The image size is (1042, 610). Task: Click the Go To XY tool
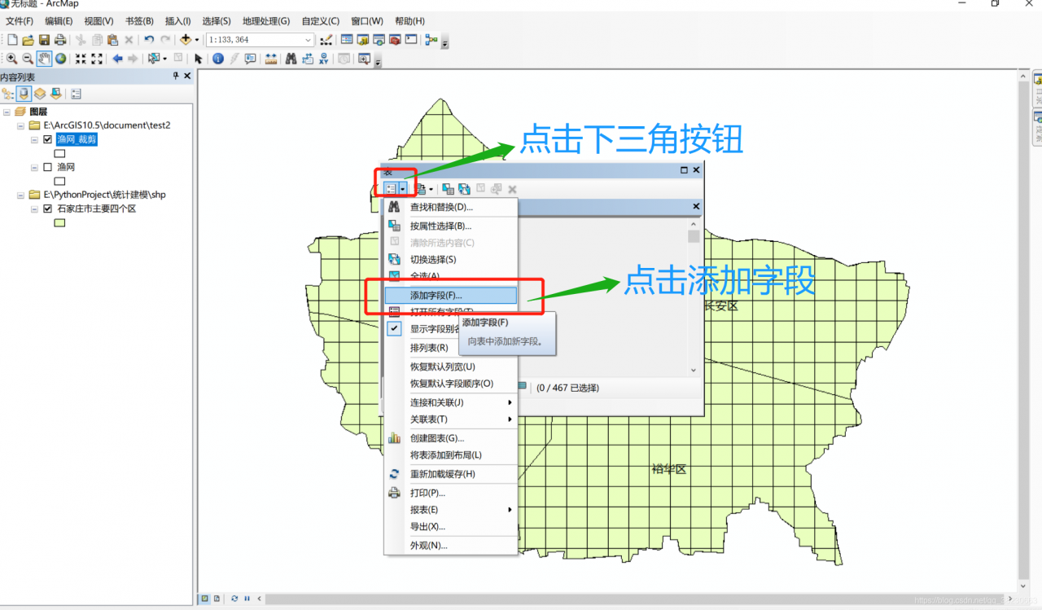324,59
